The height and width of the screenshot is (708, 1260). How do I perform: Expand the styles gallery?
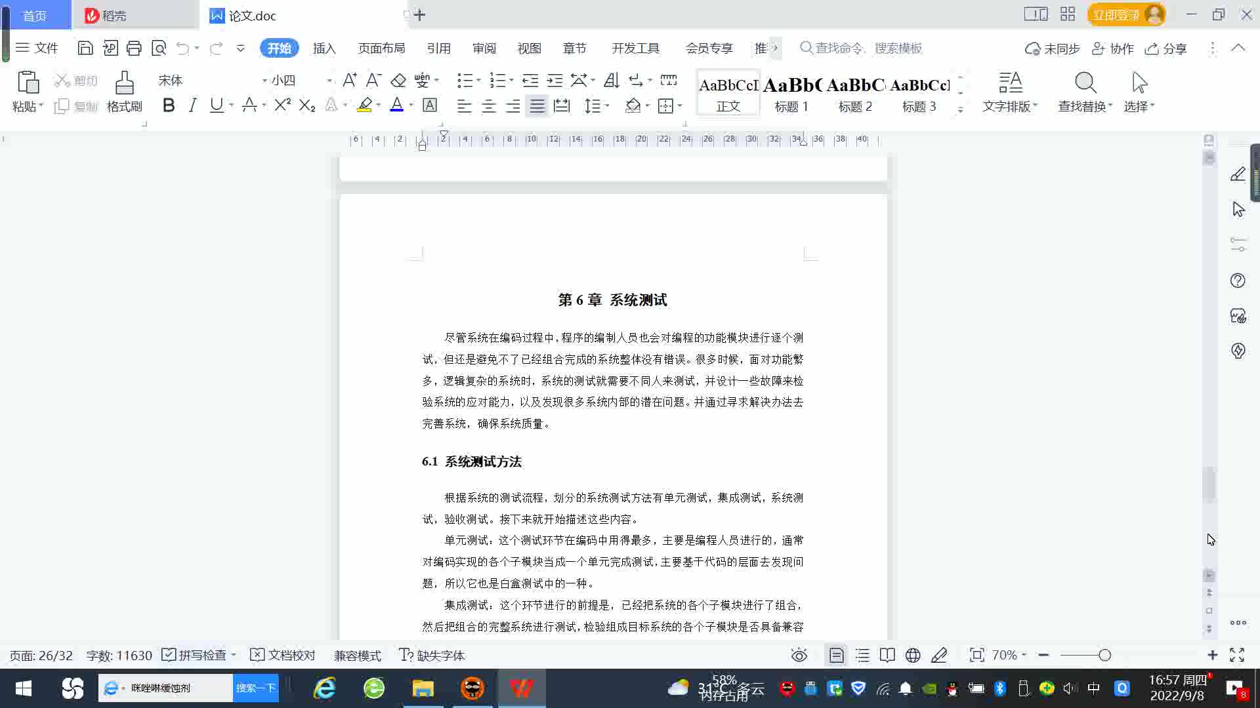(x=960, y=109)
